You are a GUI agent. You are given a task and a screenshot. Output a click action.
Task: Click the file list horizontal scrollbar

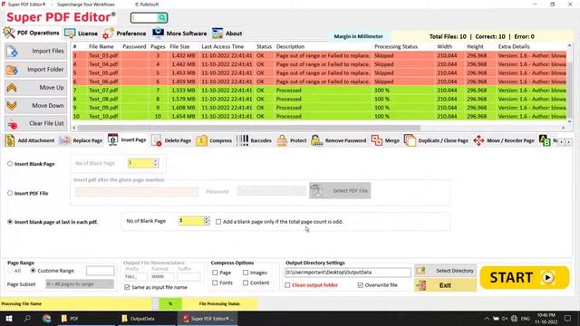(248, 128)
